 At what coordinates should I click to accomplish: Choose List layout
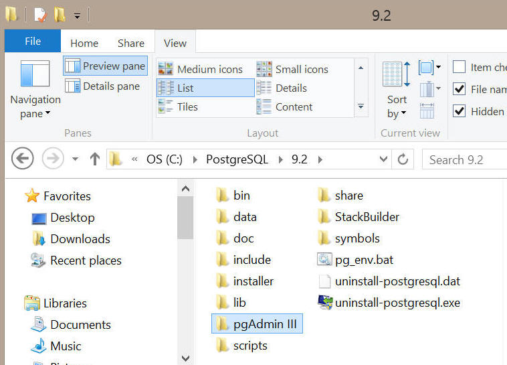[205, 88]
